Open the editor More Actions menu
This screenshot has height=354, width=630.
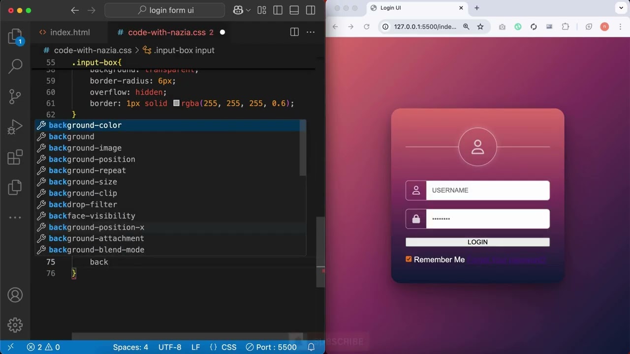pos(311,32)
